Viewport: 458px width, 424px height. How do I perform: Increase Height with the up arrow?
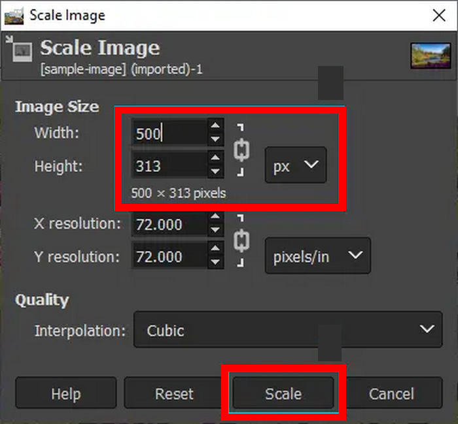(215, 158)
